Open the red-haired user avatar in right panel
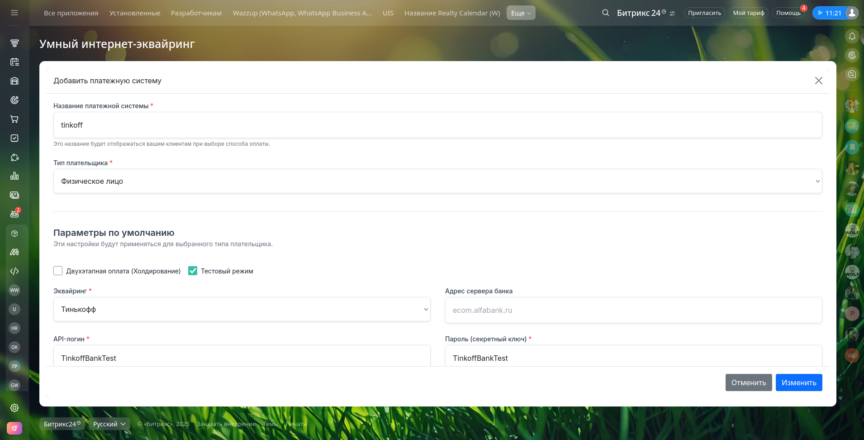The height and width of the screenshot is (440, 864). 852,106
